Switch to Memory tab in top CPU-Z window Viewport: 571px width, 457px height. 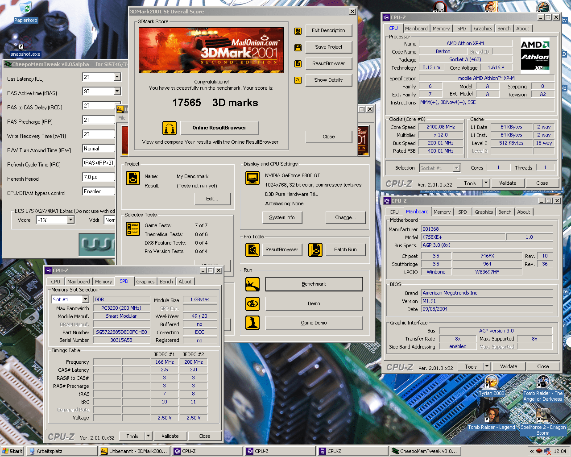(x=441, y=29)
